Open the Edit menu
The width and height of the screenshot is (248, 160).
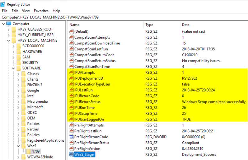point(14,11)
